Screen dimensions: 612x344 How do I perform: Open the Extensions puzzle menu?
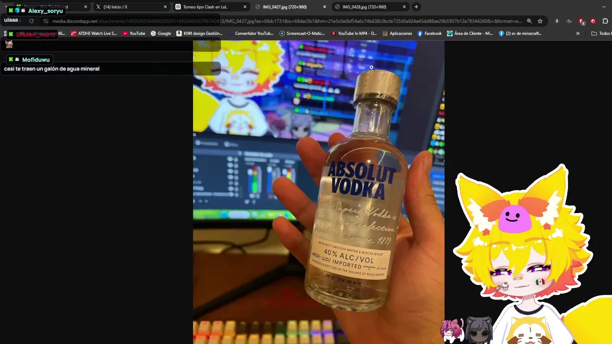click(x=605, y=21)
